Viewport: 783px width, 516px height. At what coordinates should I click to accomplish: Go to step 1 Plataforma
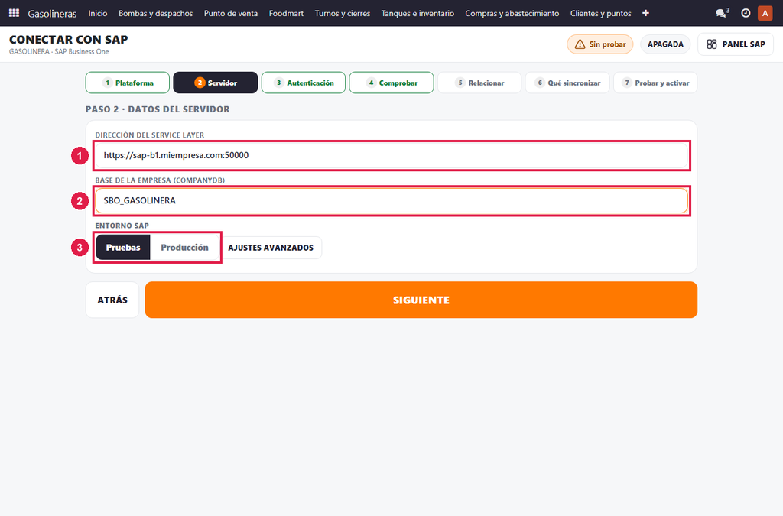pos(128,83)
